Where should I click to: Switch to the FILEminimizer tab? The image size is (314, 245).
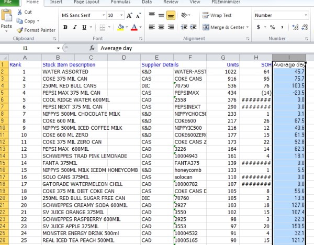[226, 2]
